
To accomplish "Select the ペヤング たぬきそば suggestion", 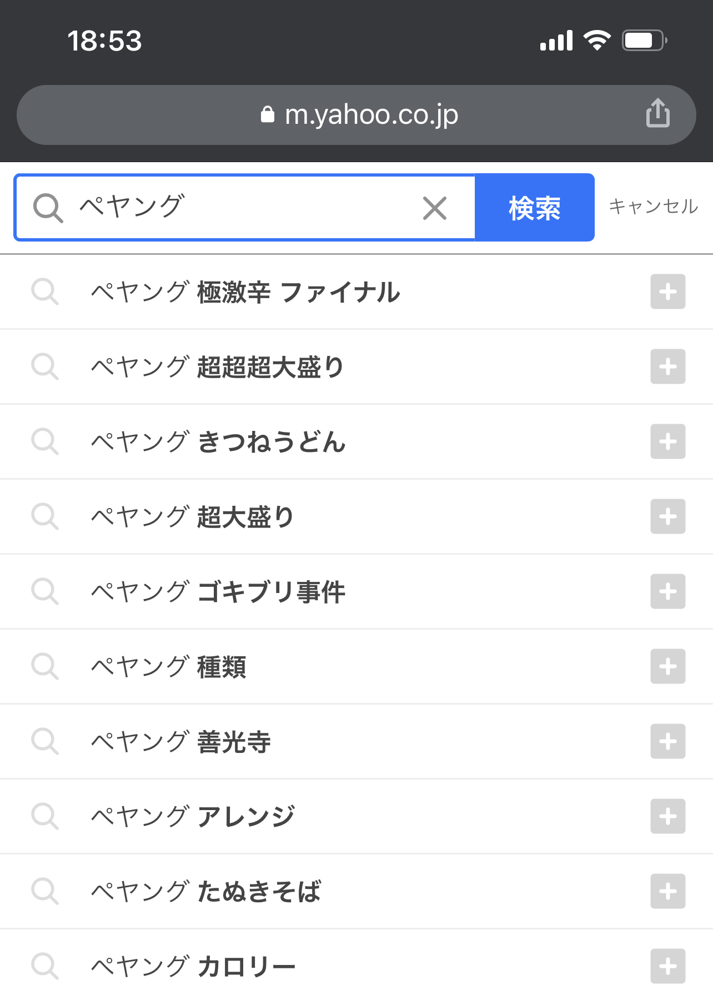I will coord(206,891).
